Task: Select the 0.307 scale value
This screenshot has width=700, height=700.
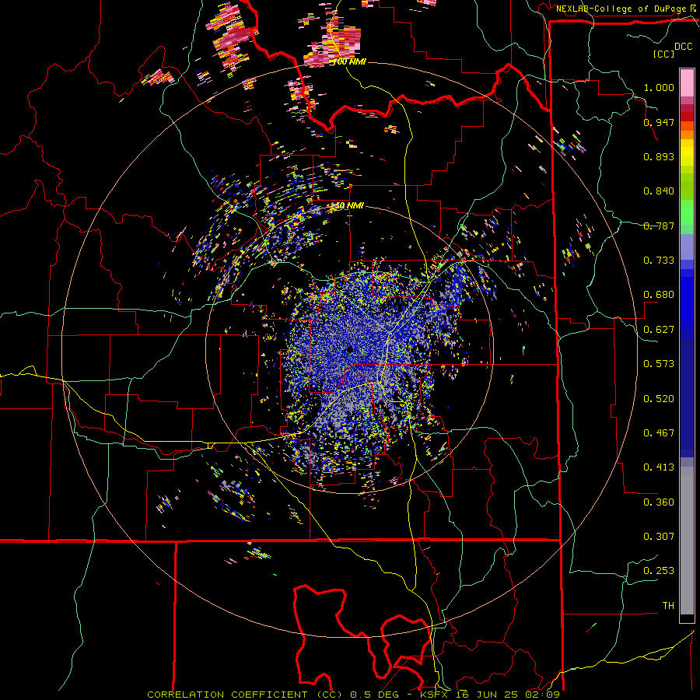Action: (x=659, y=537)
